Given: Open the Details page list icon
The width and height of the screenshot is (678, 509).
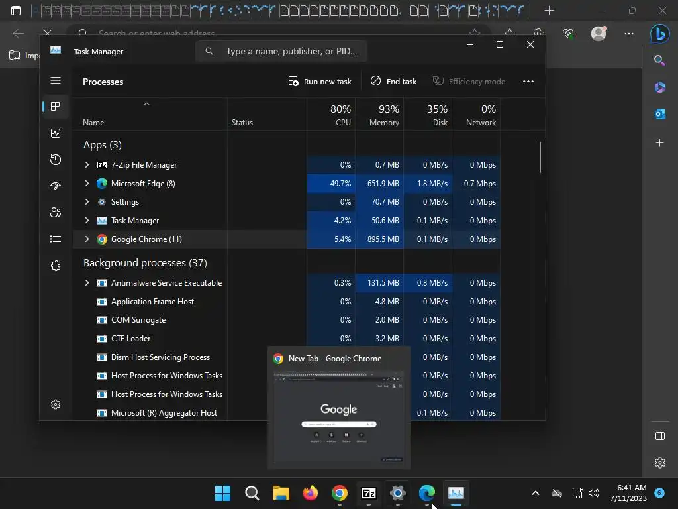Looking at the screenshot, I should click(56, 239).
